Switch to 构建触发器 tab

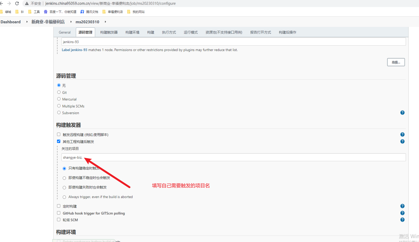coord(109,32)
